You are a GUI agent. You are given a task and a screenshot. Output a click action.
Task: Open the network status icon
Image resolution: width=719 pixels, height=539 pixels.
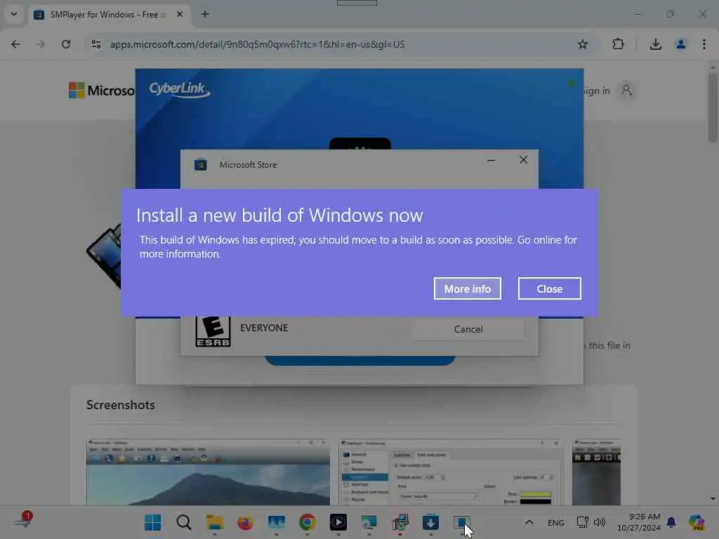(x=582, y=522)
